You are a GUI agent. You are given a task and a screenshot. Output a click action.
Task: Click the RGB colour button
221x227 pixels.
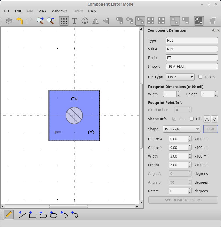[x=211, y=129]
